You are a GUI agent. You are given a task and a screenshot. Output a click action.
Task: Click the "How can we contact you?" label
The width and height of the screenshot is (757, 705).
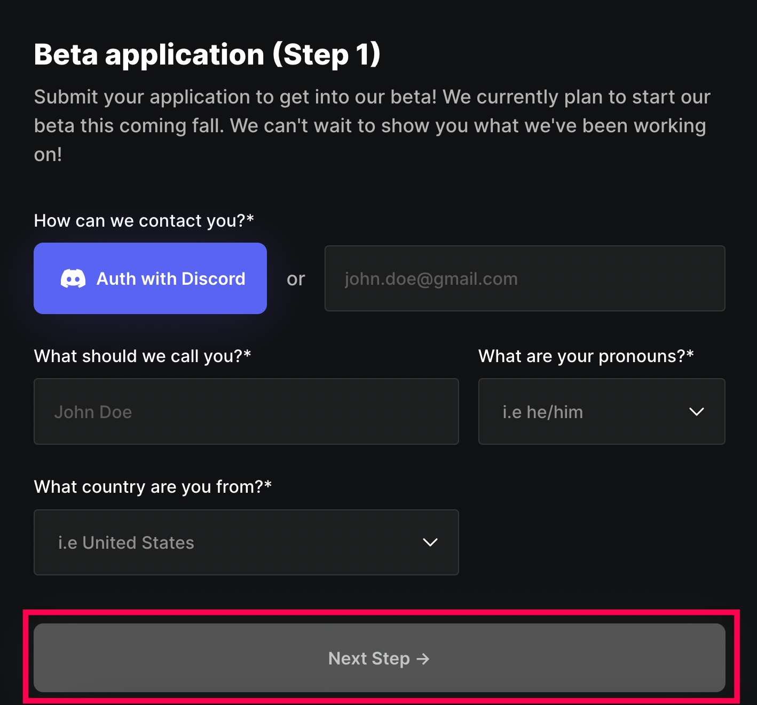144,221
